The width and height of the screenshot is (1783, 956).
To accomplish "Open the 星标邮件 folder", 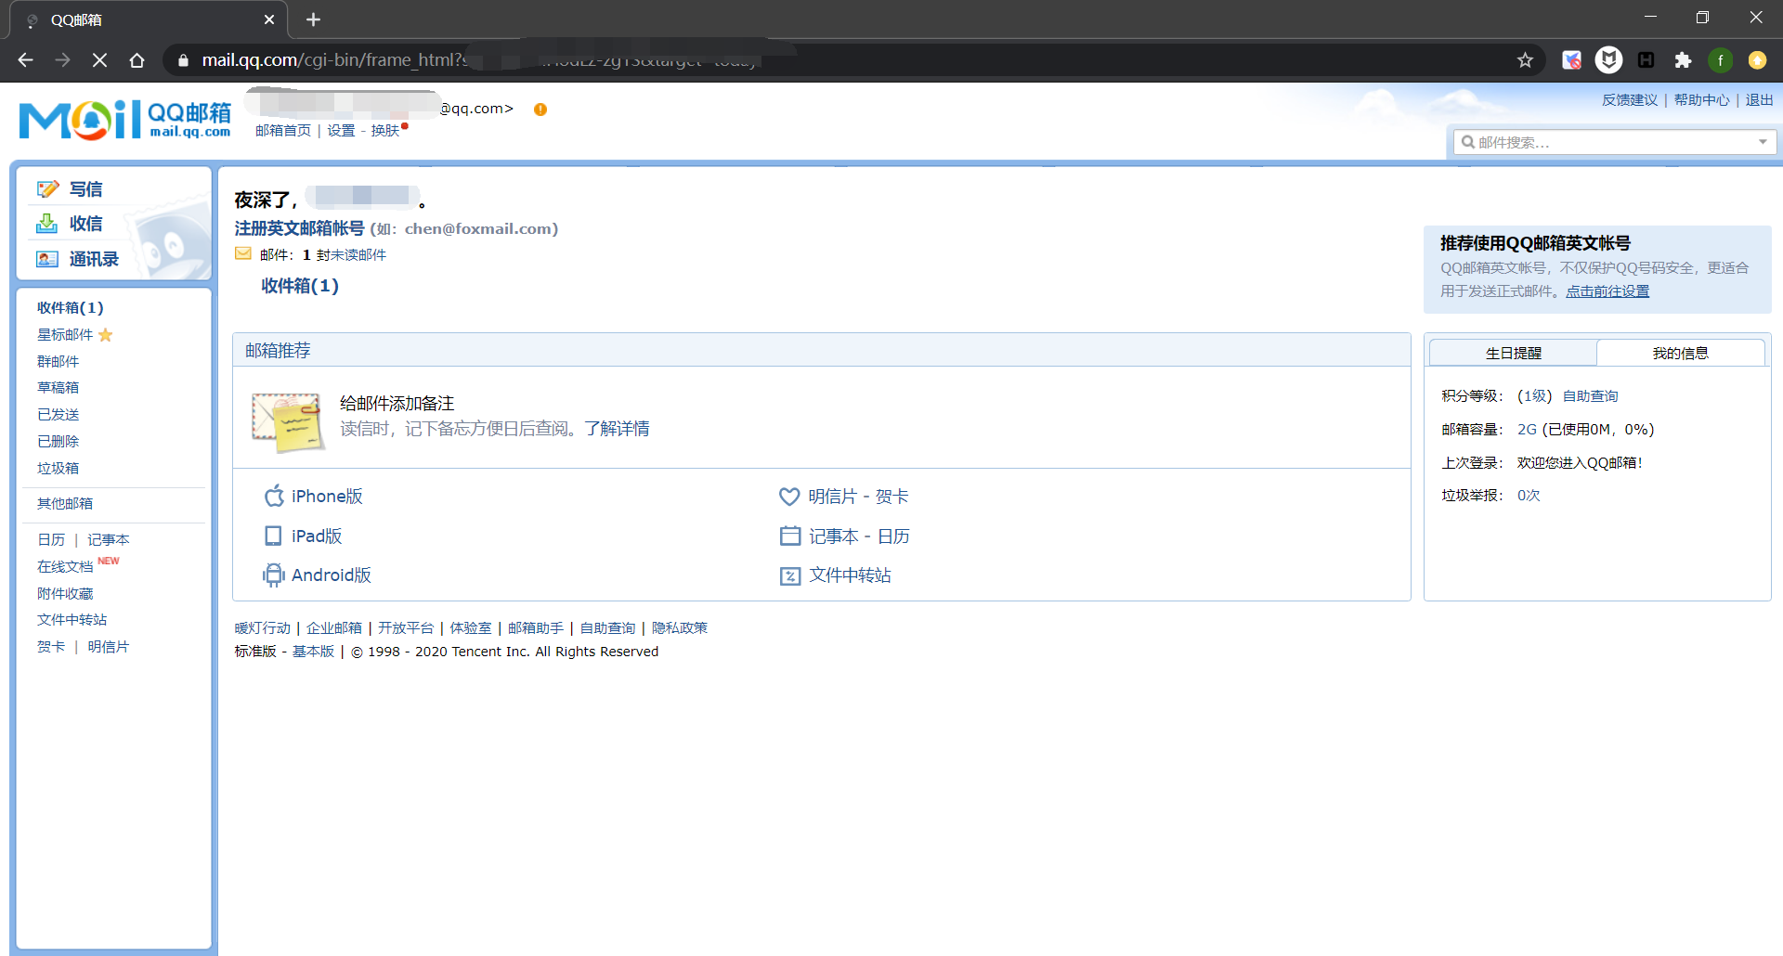I will [x=65, y=335].
